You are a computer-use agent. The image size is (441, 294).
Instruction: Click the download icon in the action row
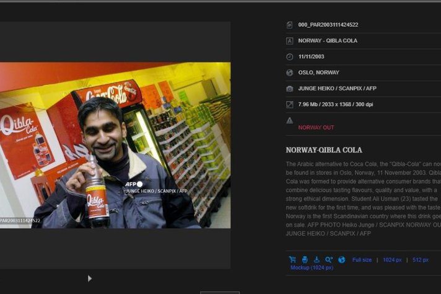click(x=317, y=259)
